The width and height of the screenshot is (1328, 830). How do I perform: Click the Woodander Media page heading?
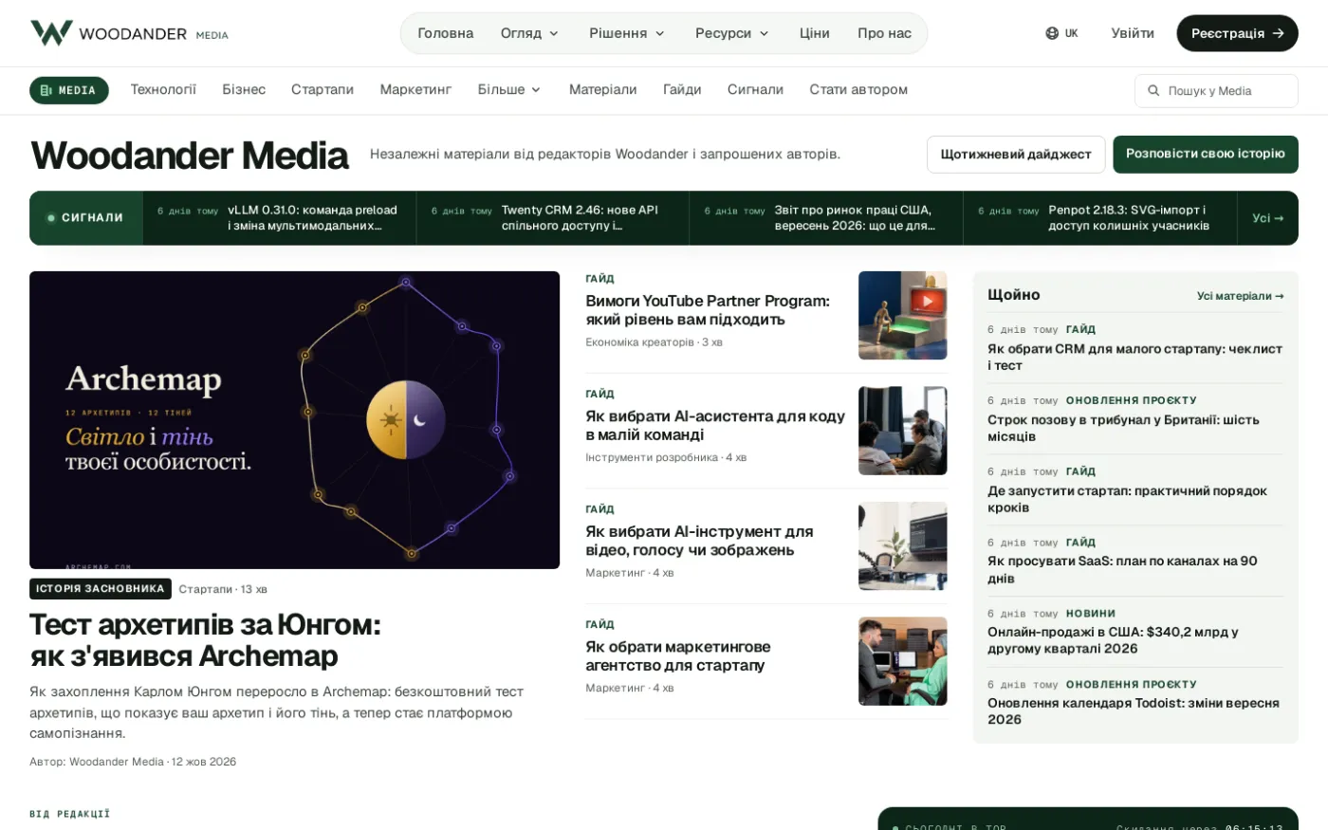tap(190, 156)
